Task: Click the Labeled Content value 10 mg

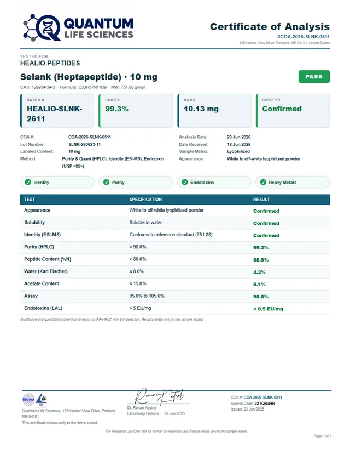Action: [x=74, y=151]
